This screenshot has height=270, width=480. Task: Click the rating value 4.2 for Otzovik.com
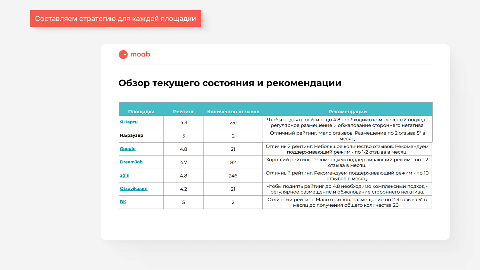(x=183, y=189)
